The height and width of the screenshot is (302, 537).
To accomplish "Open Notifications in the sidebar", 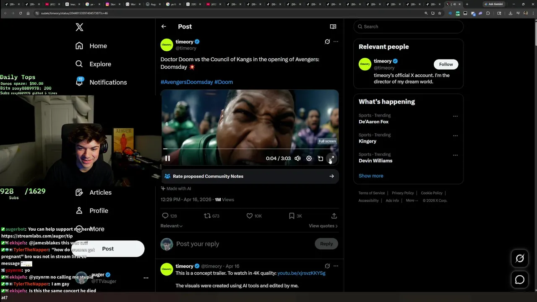I will 101,82.
